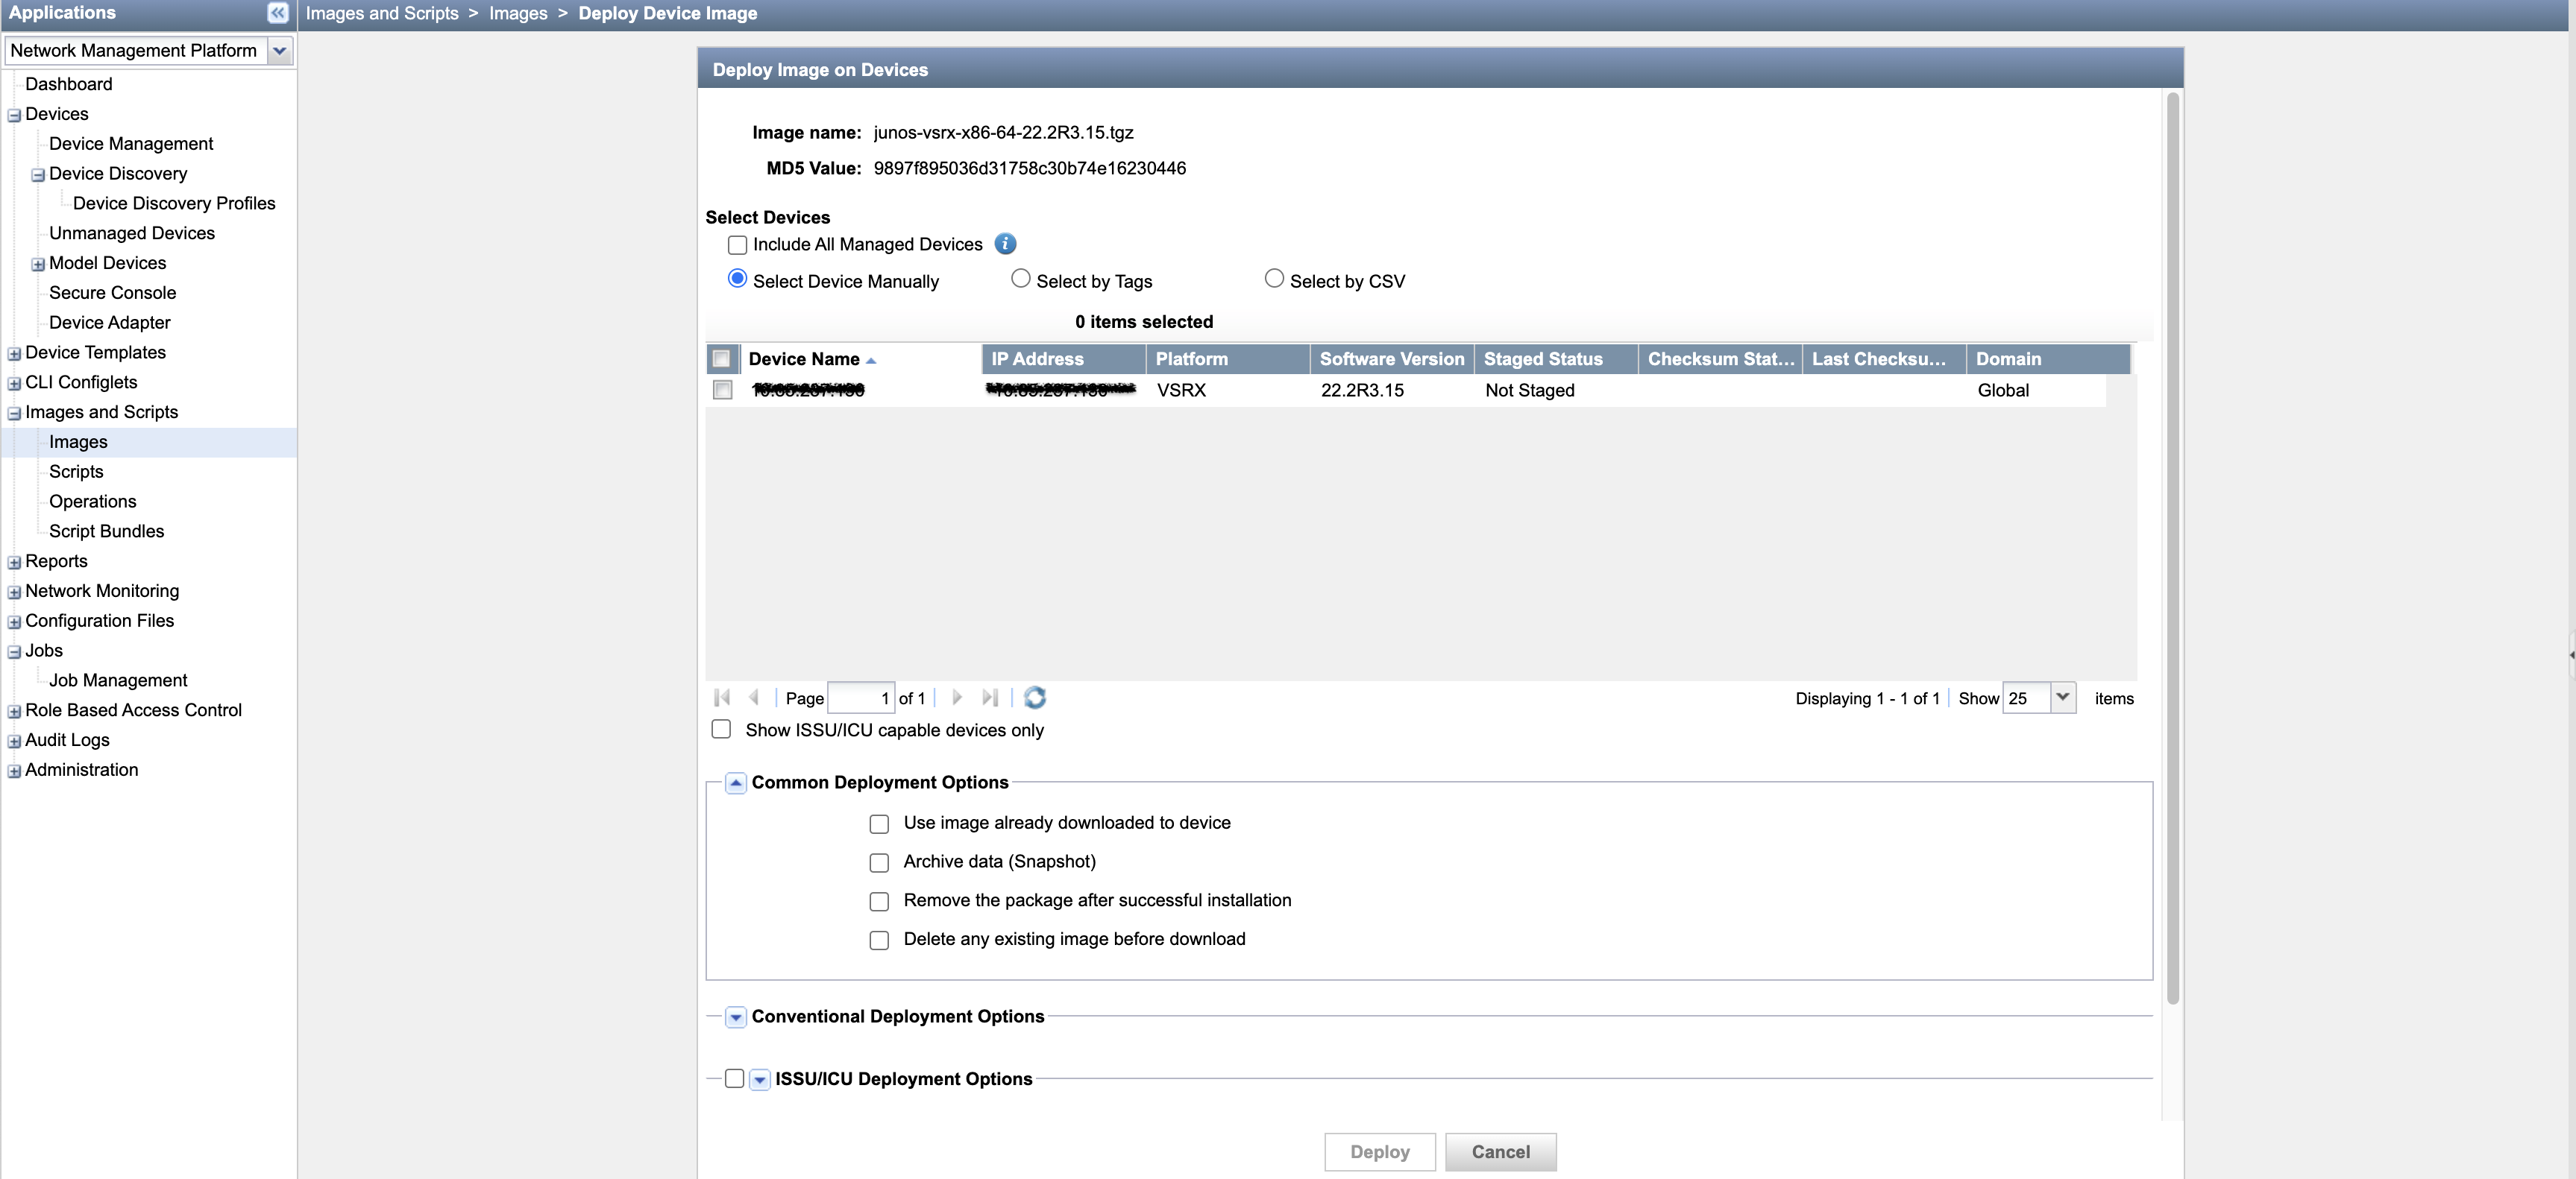Choose Select Device Manually option
The image size is (2576, 1179).
click(x=737, y=279)
